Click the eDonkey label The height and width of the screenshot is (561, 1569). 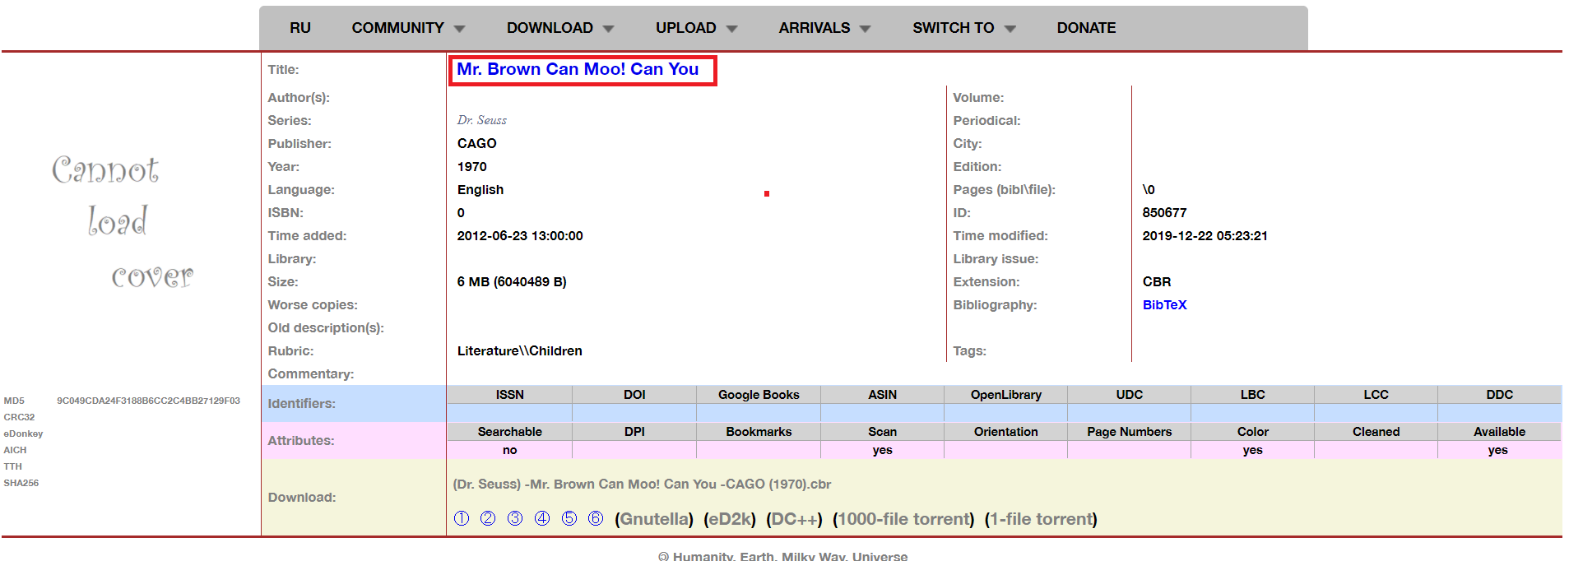tap(23, 433)
